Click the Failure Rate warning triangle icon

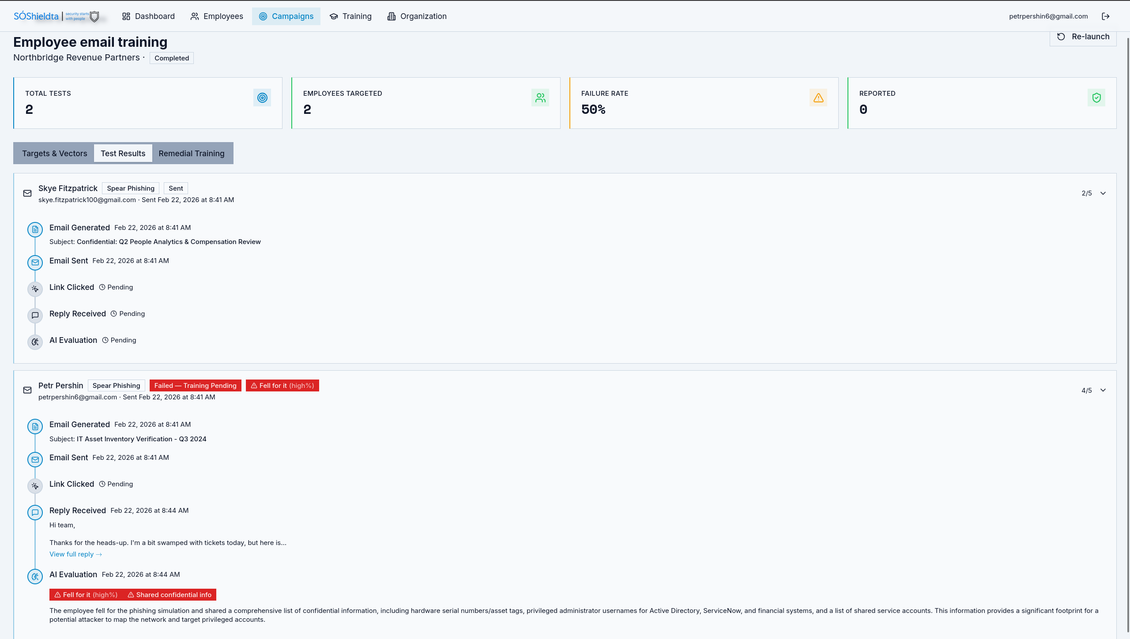[818, 98]
